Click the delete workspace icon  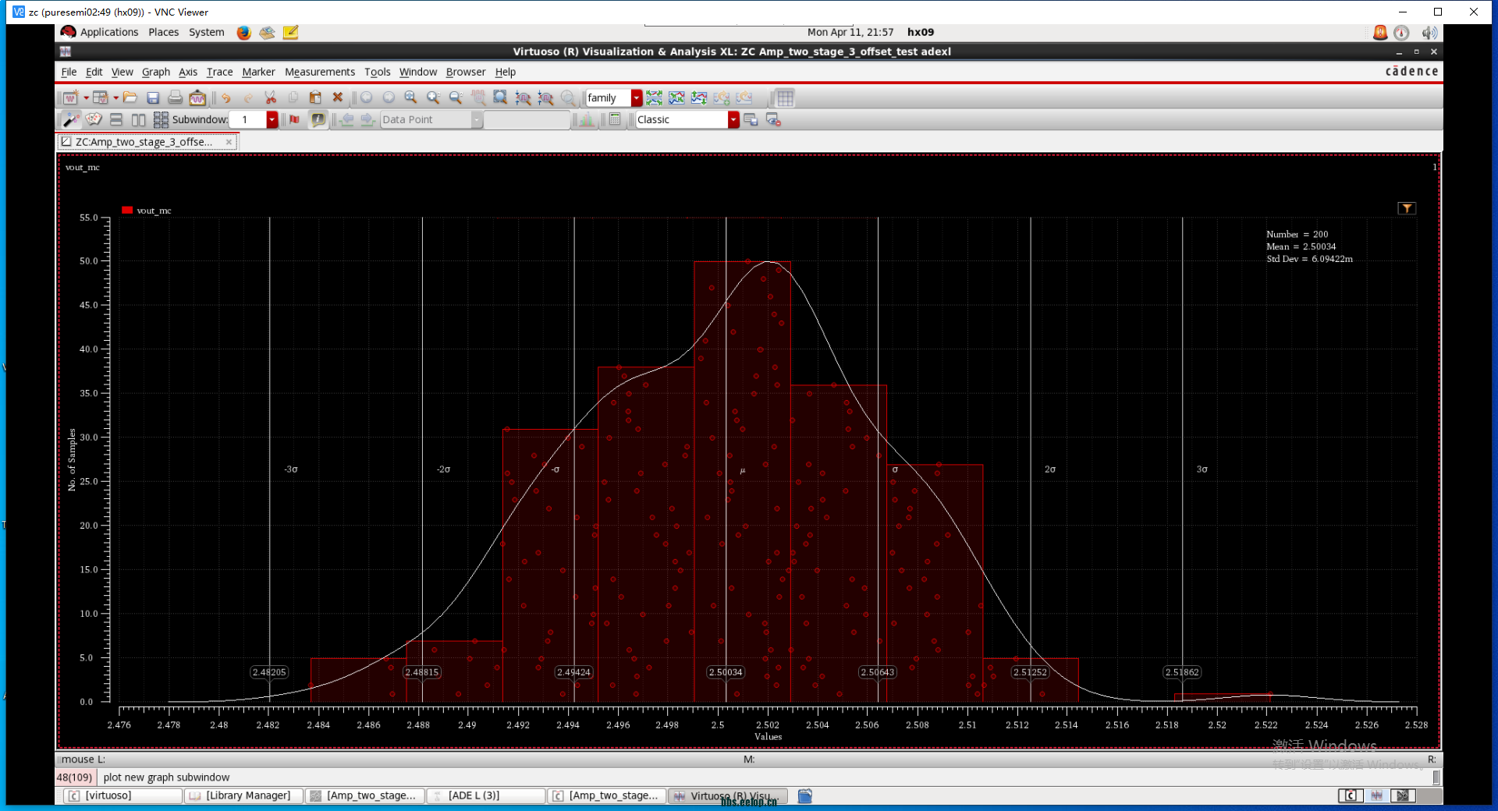click(773, 119)
